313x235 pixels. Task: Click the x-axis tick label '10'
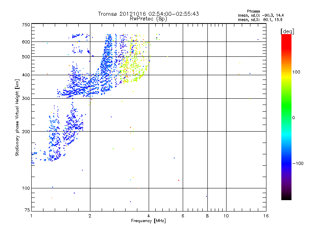[226, 216]
